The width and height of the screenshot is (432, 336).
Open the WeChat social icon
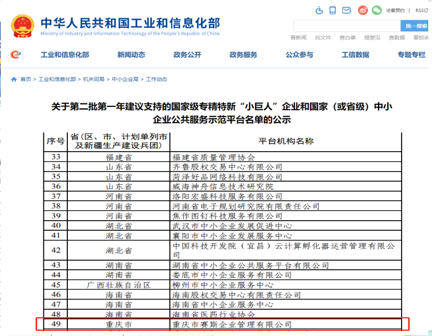377,10
